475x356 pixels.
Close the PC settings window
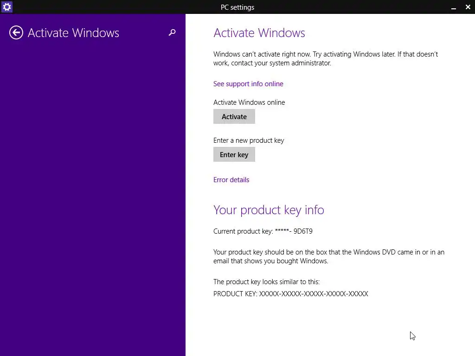[468, 7]
